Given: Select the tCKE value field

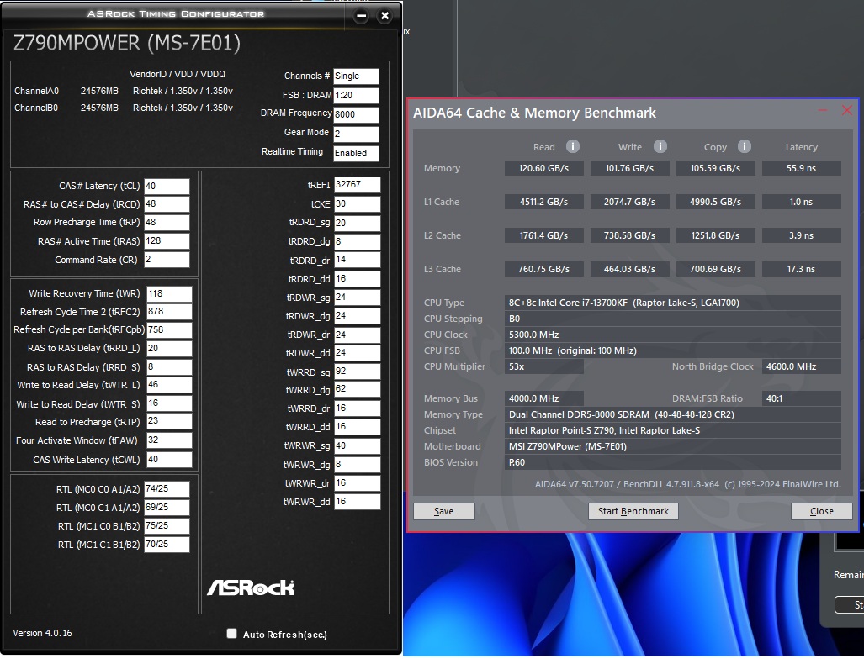Looking at the screenshot, I should [357, 204].
